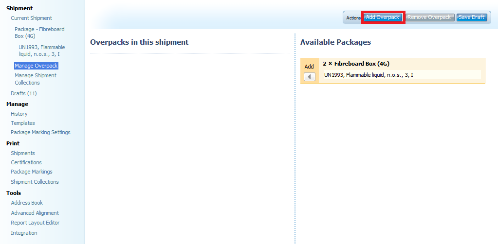Select Manage Overpack in navigation
The image size is (498, 244).
pyautogui.click(x=36, y=66)
